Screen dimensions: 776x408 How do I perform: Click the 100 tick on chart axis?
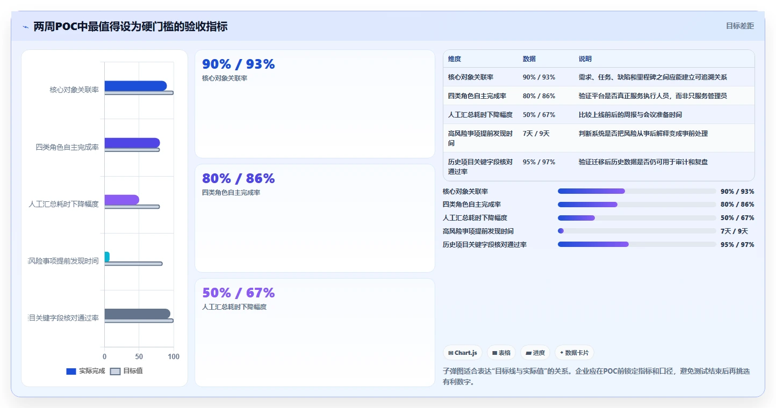[x=174, y=356]
